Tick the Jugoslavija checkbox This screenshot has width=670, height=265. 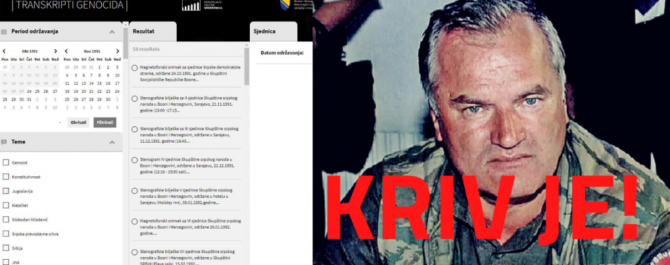pos(6,191)
